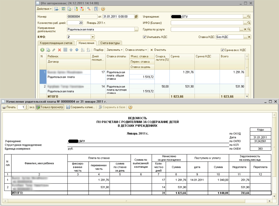Click the green add row icon
The image size is (279, 206).
(42, 50)
